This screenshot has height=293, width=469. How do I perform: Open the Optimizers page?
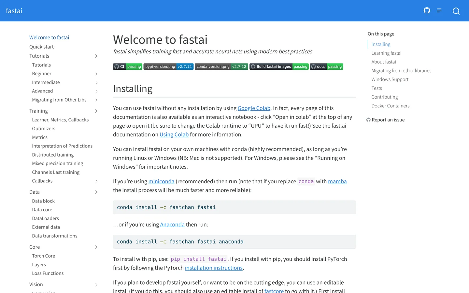pos(44,129)
